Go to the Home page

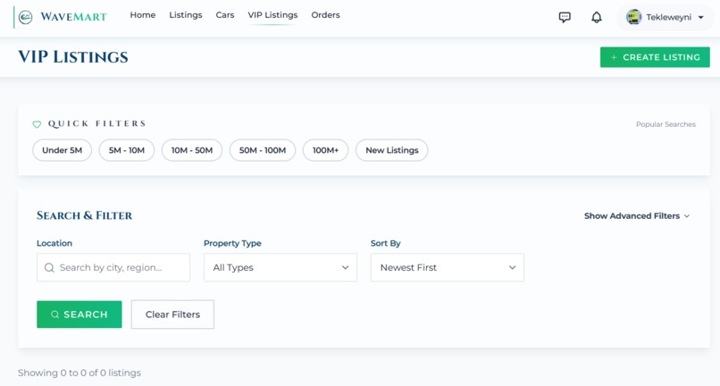[x=143, y=15]
